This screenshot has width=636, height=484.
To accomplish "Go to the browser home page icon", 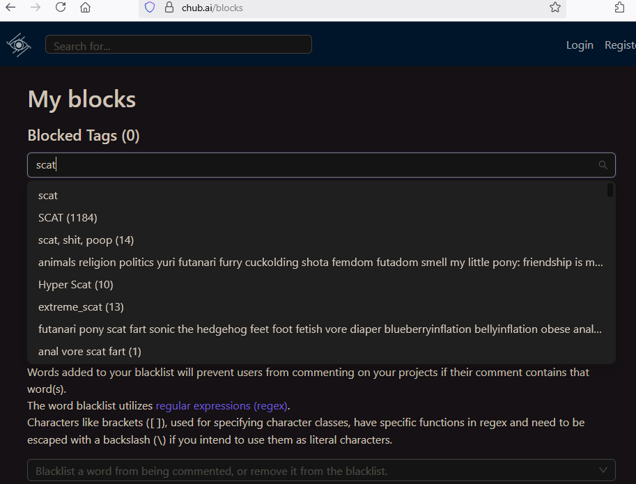I will coord(85,7).
